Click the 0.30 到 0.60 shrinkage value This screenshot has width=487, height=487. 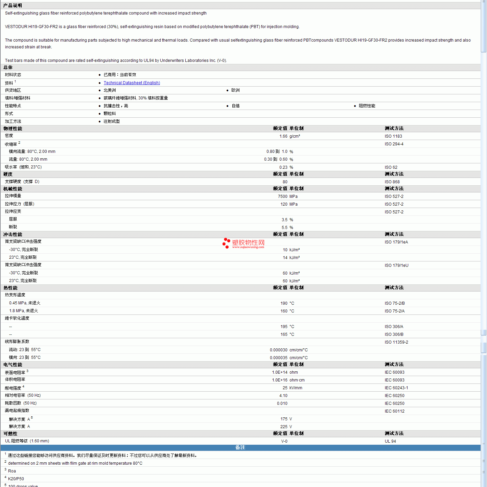(276, 159)
